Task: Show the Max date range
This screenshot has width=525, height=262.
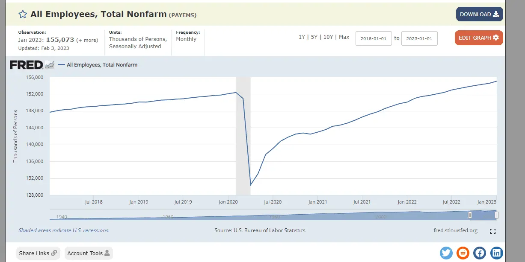Action: (344, 37)
